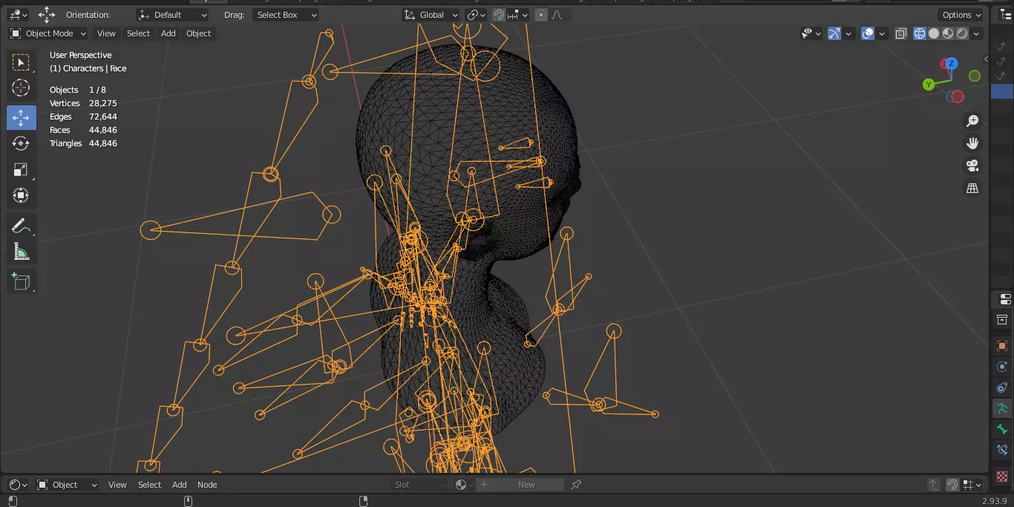Viewport: 1014px width, 507px height.
Task: Open the scene collection box tab
Action: (x=1002, y=320)
